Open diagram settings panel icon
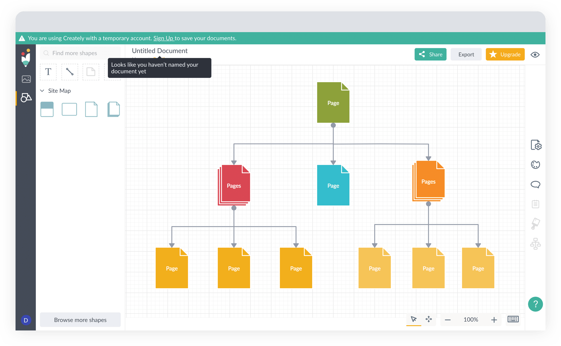The width and height of the screenshot is (561, 346). click(536, 145)
